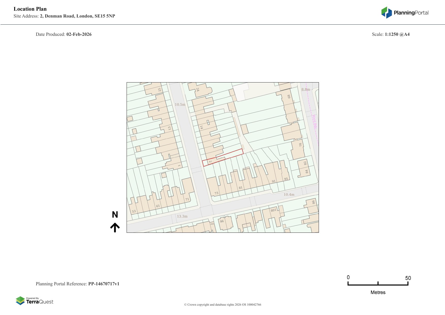Click the Crown copyright notice text

[223, 305]
